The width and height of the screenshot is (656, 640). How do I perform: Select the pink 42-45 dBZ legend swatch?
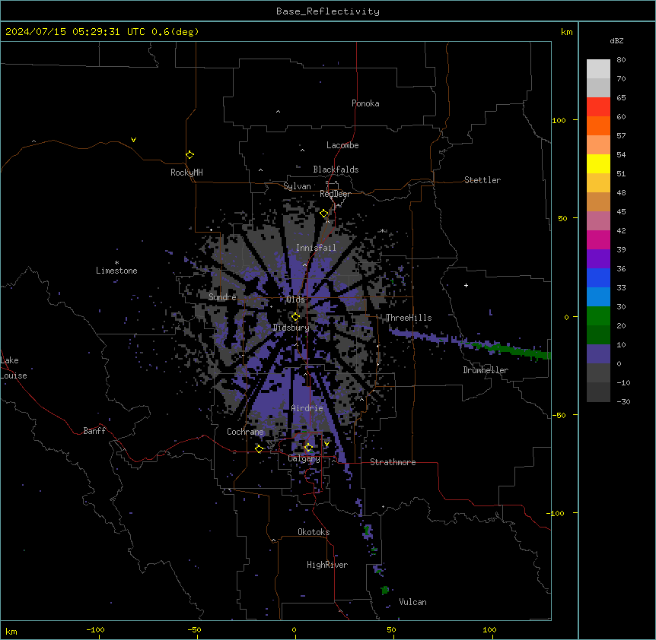(598, 221)
